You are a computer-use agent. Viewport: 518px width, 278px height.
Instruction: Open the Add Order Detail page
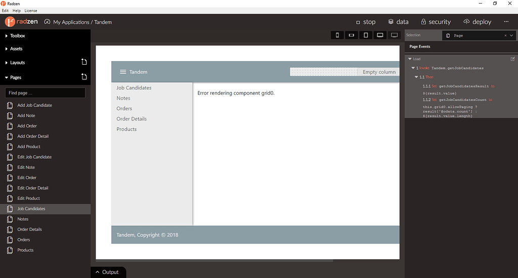[45, 136]
